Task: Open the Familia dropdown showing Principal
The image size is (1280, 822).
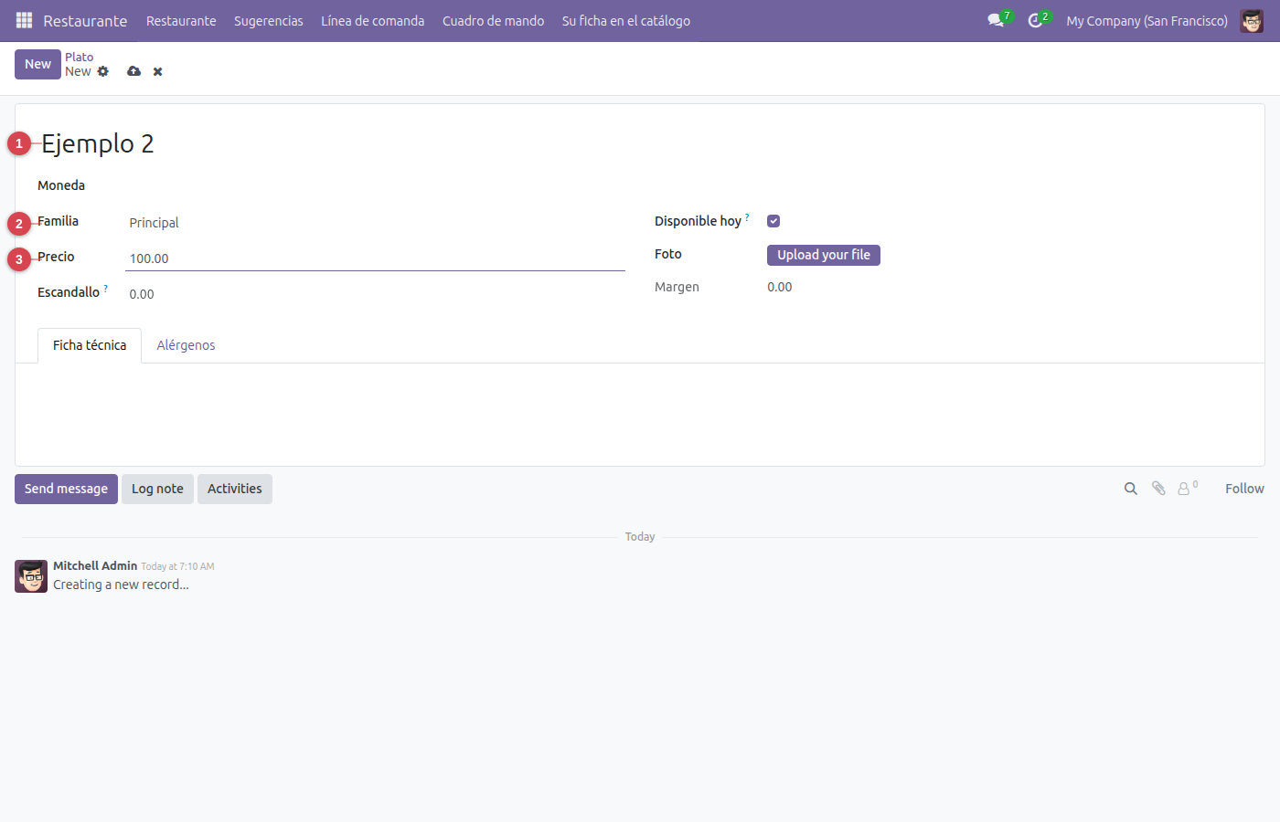Action: click(x=375, y=223)
